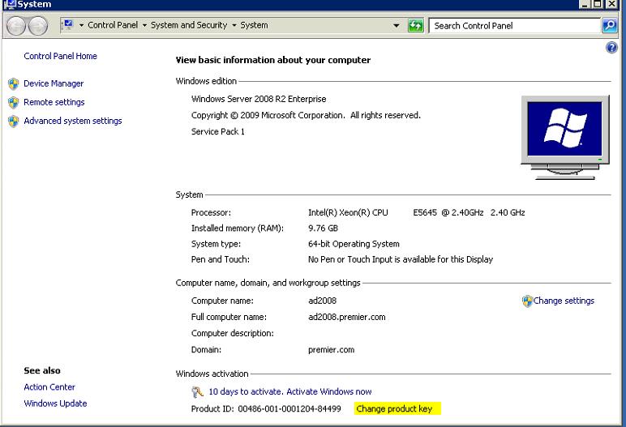Click the Copyright 2009 Microsoft Corporation line

306,115
